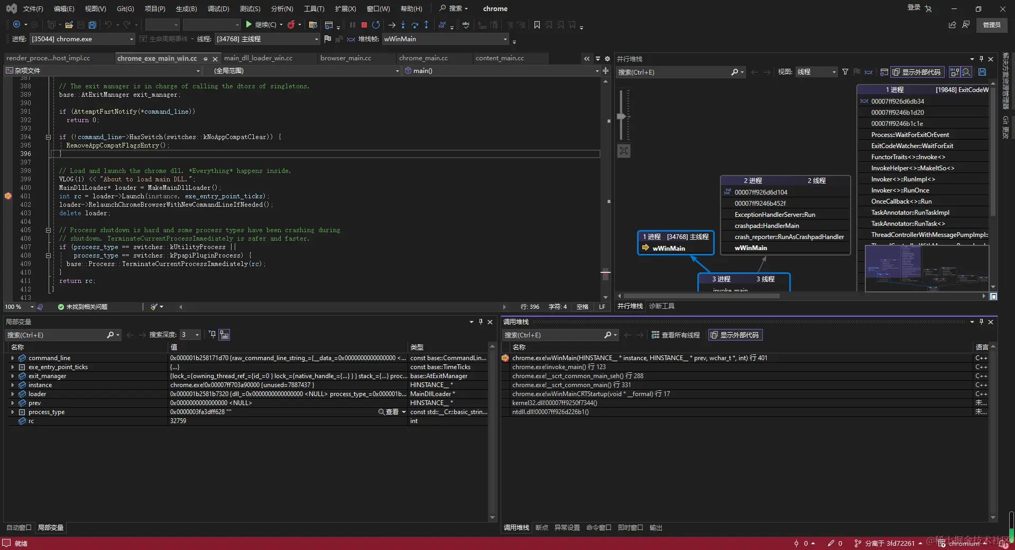
Task: Open the 堆栈帧 stack frame dropdown
Action: 445,39
